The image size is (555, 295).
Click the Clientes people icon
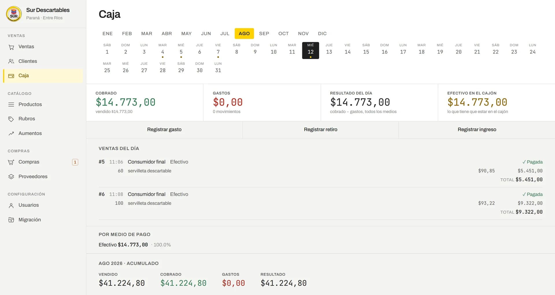pyautogui.click(x=11, y=61)
